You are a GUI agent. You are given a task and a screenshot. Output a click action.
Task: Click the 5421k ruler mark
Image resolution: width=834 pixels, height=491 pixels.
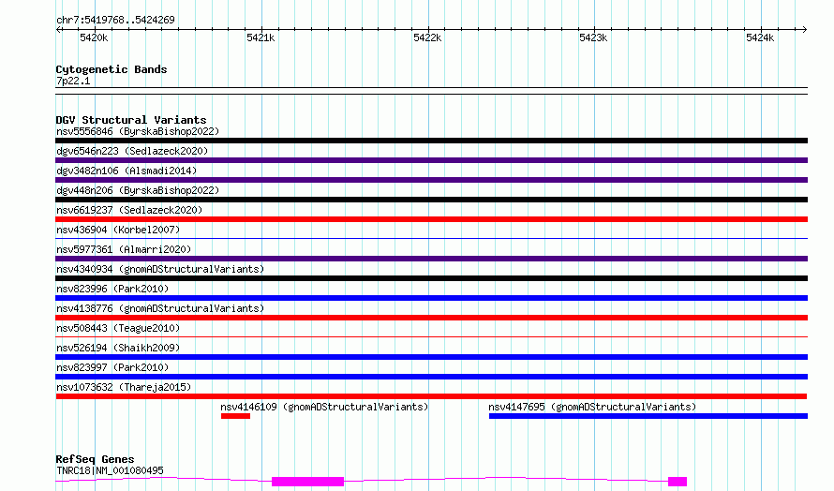(x=261, y=37)
